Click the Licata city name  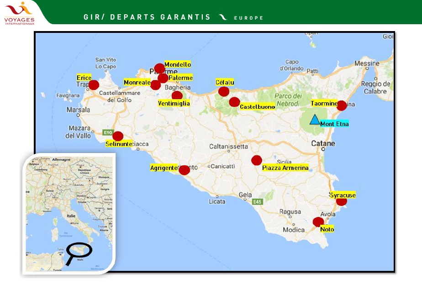[x=217, y=201]
